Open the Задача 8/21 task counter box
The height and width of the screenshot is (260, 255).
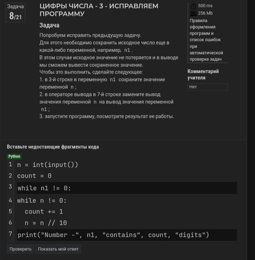[x=16, y=13]
